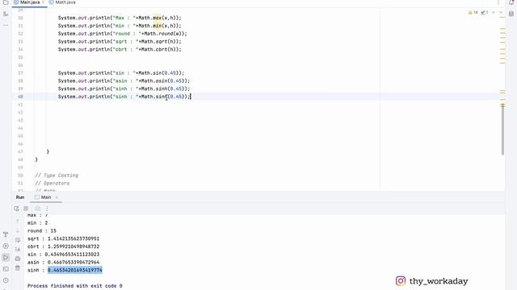Toggle scroll to end of console
This screenshot has height=290, width=517.
click(x=18, y=250)
